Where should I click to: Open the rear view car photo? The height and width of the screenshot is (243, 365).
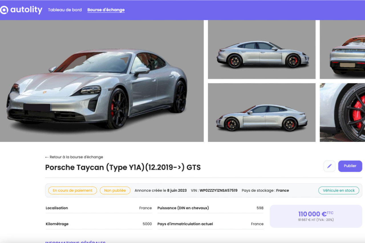[342, 50]
